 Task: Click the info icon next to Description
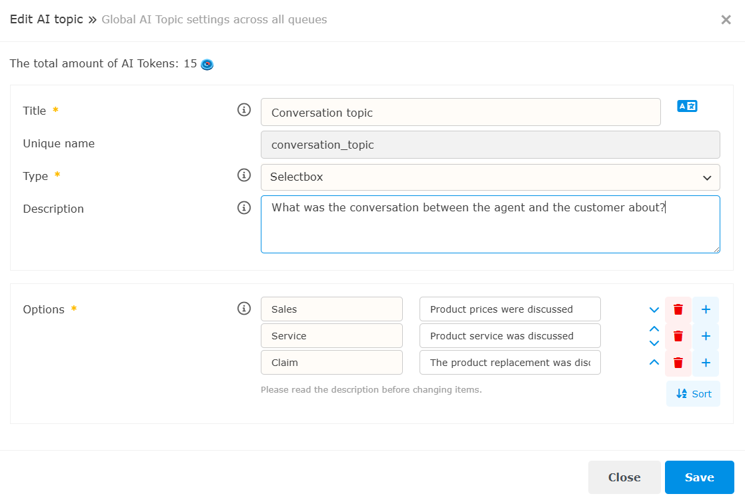tap(244, 208)
